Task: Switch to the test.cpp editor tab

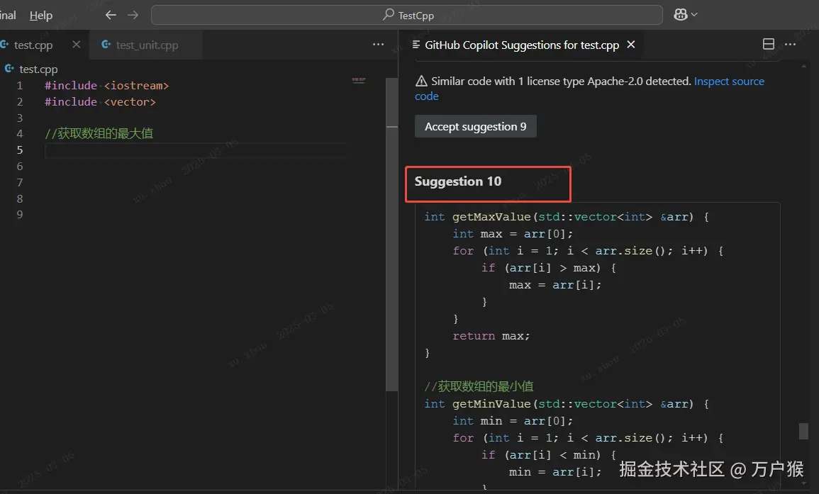Action: click(33, 45)
